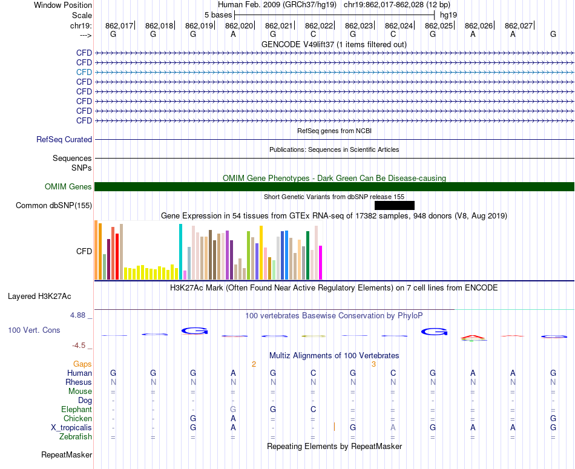Select the Elephant species label

click(76, 409)
